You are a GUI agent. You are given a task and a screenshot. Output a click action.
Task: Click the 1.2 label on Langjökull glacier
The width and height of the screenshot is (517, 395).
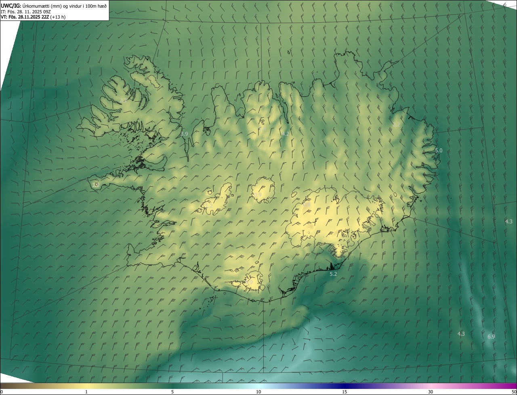click(x=209, y=206)
